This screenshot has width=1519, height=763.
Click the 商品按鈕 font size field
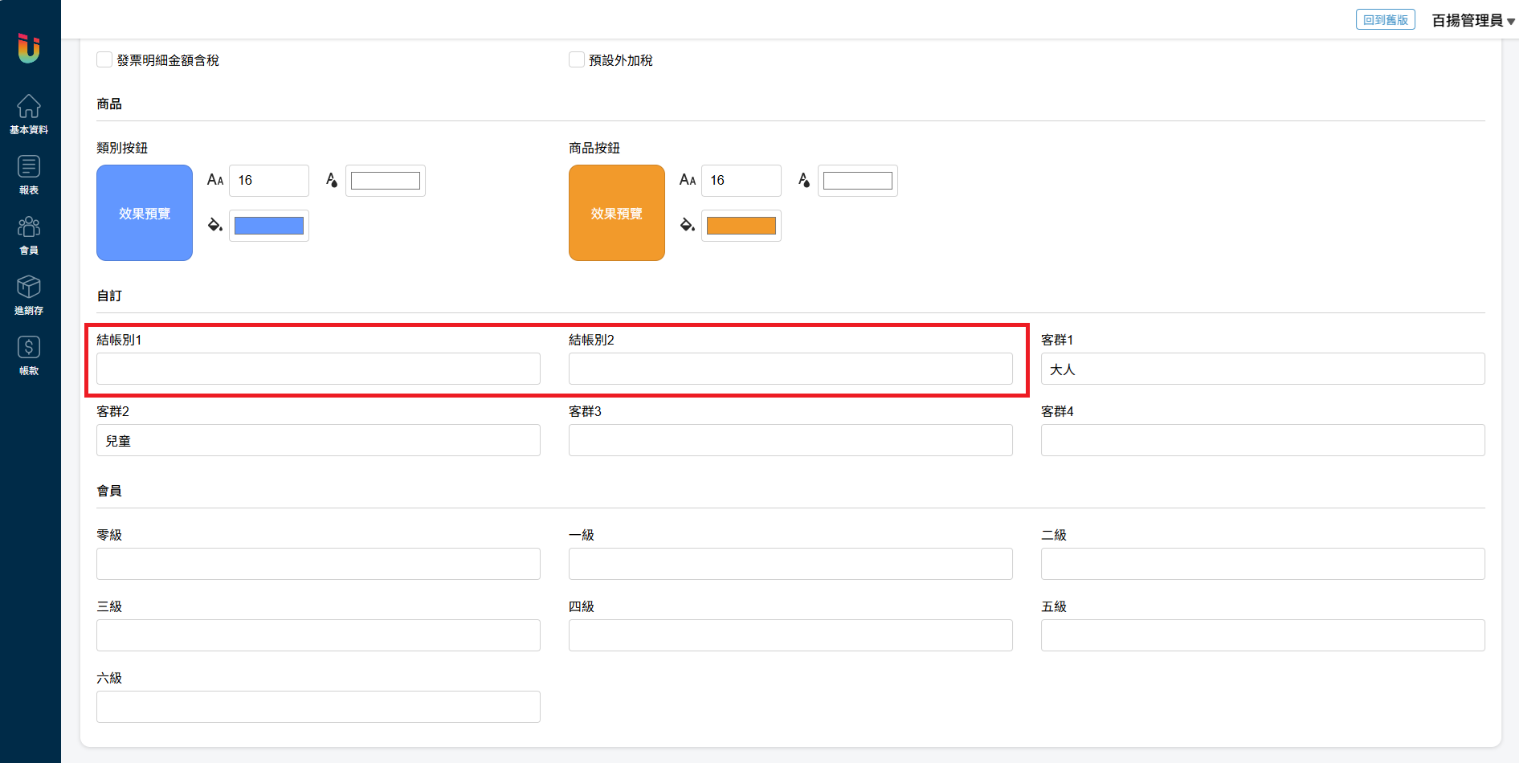click(741, 181)
